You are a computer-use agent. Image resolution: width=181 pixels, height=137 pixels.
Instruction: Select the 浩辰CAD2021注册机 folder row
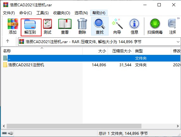tap(92, 65)
